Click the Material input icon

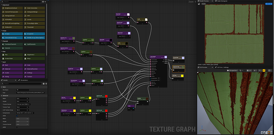[x=3, y=69]
